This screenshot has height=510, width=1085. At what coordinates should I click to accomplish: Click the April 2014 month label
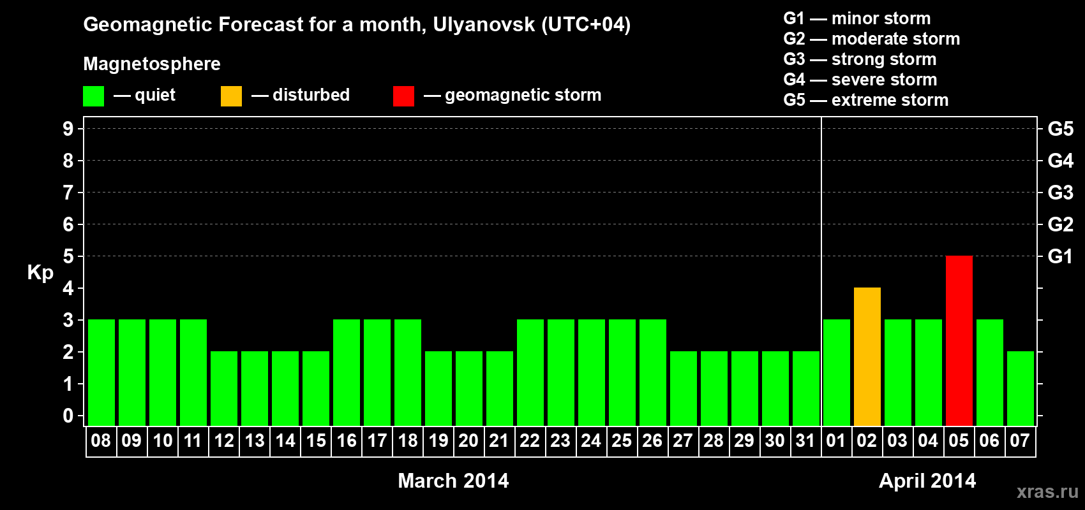pos(927,480)
